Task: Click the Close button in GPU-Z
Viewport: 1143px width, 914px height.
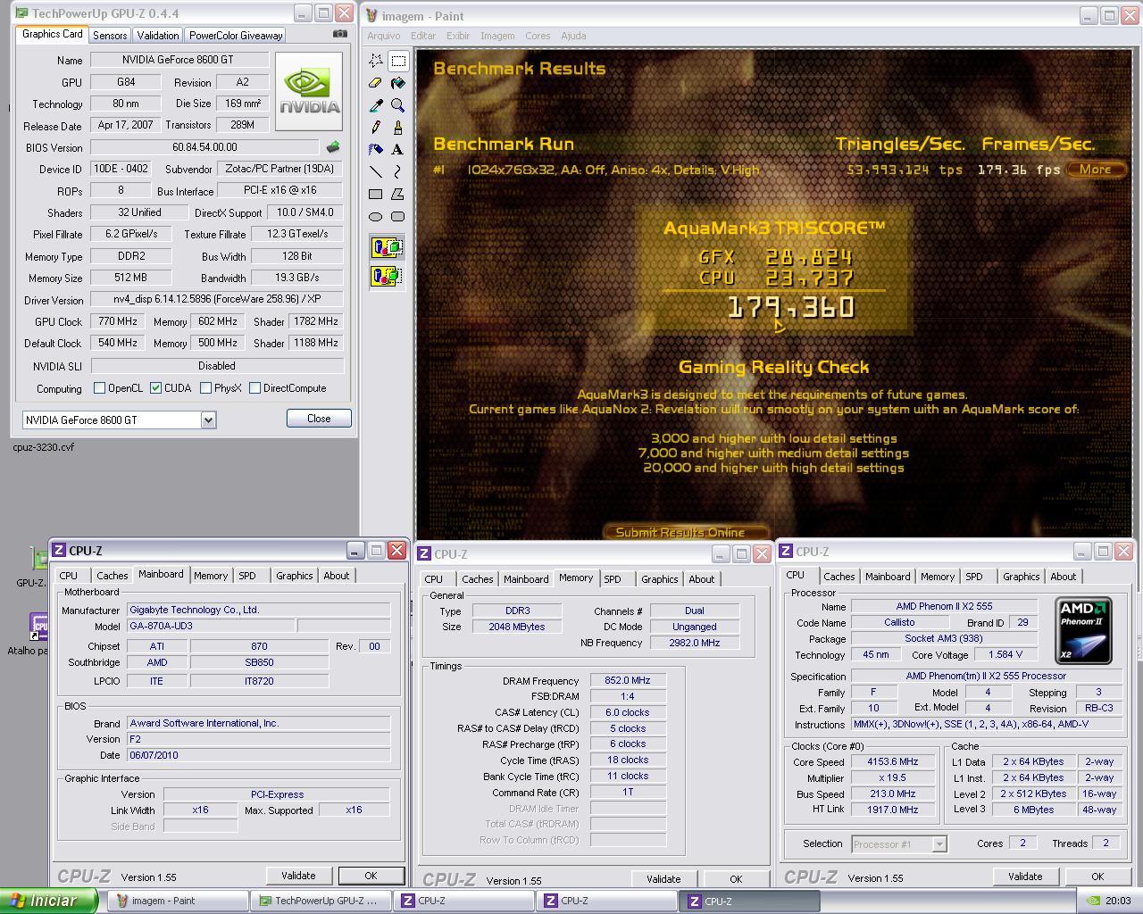Action: [319, 419]
